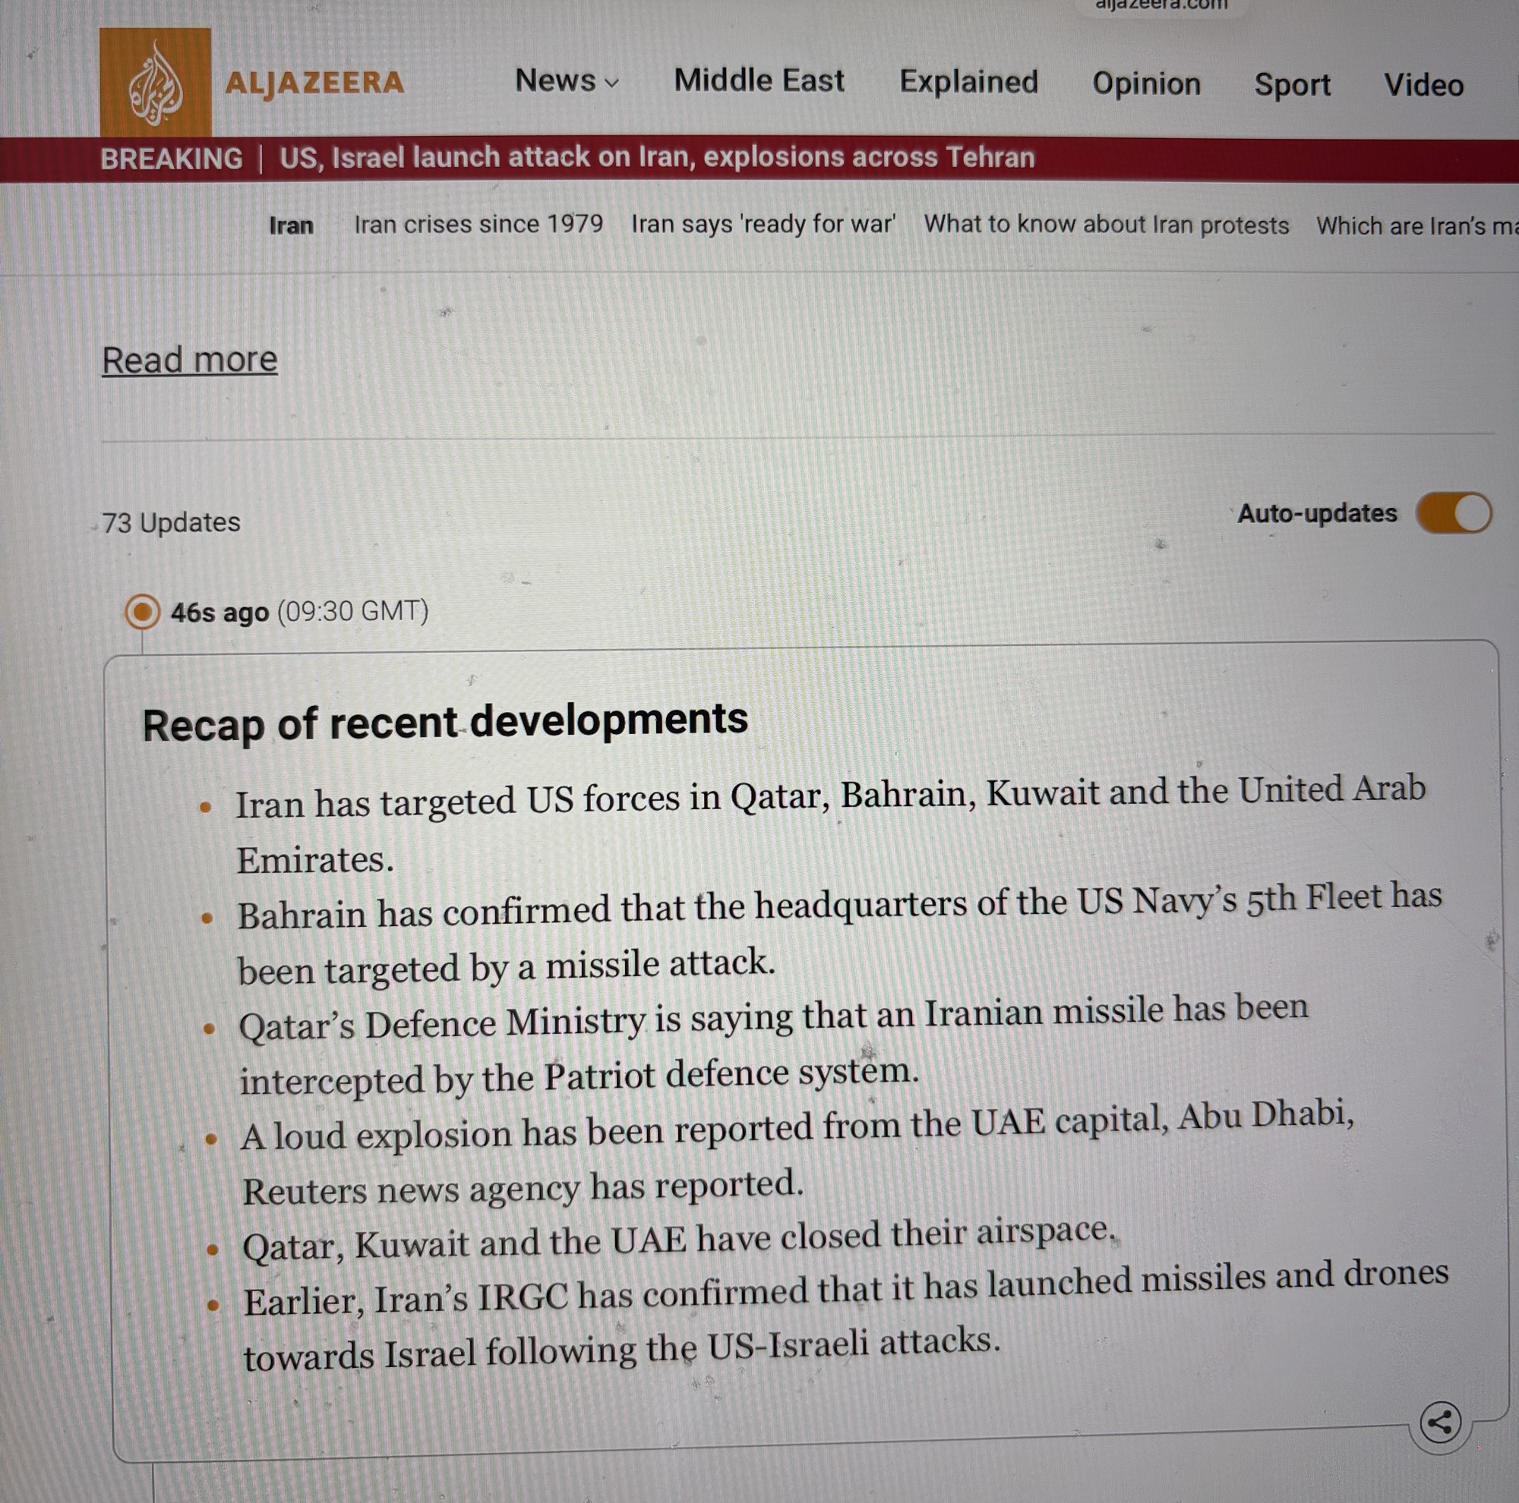Expand the News dropdown chevron

click(x=612, y=83)
